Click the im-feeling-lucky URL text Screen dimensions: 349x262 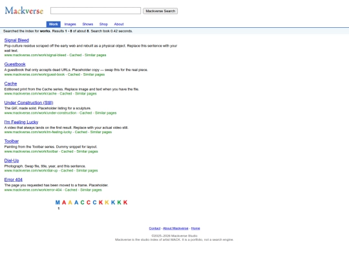(38, 132)
